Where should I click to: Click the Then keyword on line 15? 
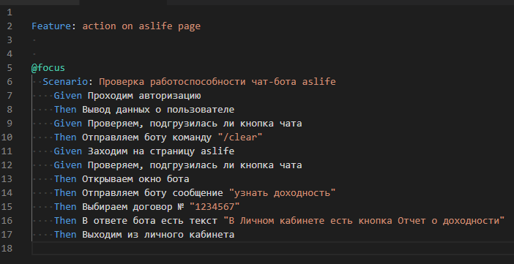(x=65, y=207)
